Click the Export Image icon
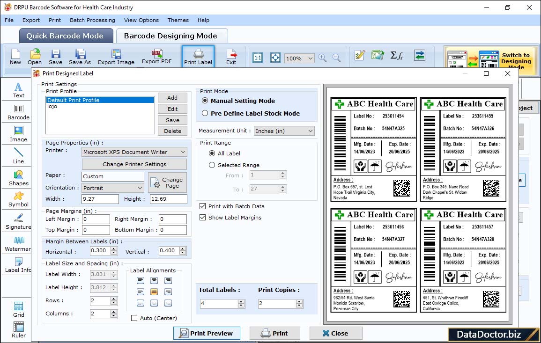 116,57
